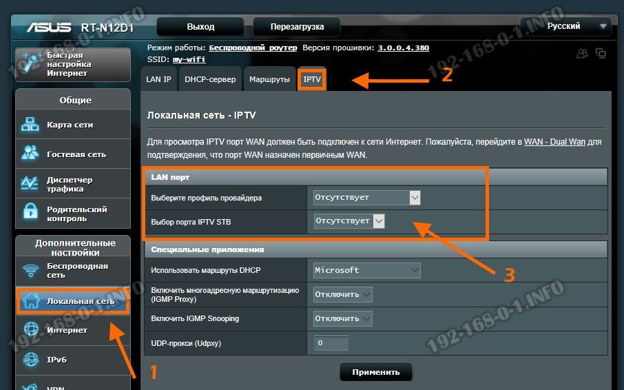Screen dimensions: 624x390
Task: Open Карта сети network map icon
Action: [31, 125]
